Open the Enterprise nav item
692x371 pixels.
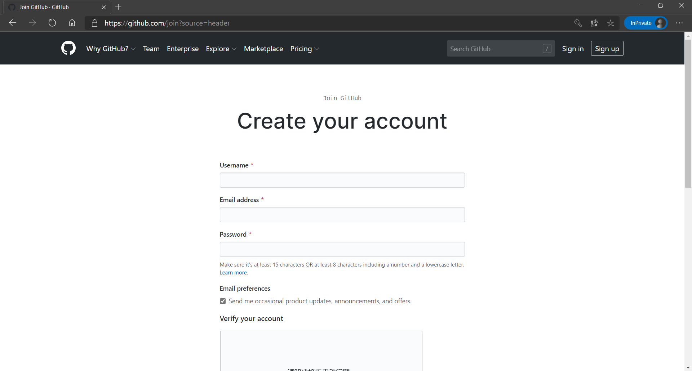(x=183, y=49)
